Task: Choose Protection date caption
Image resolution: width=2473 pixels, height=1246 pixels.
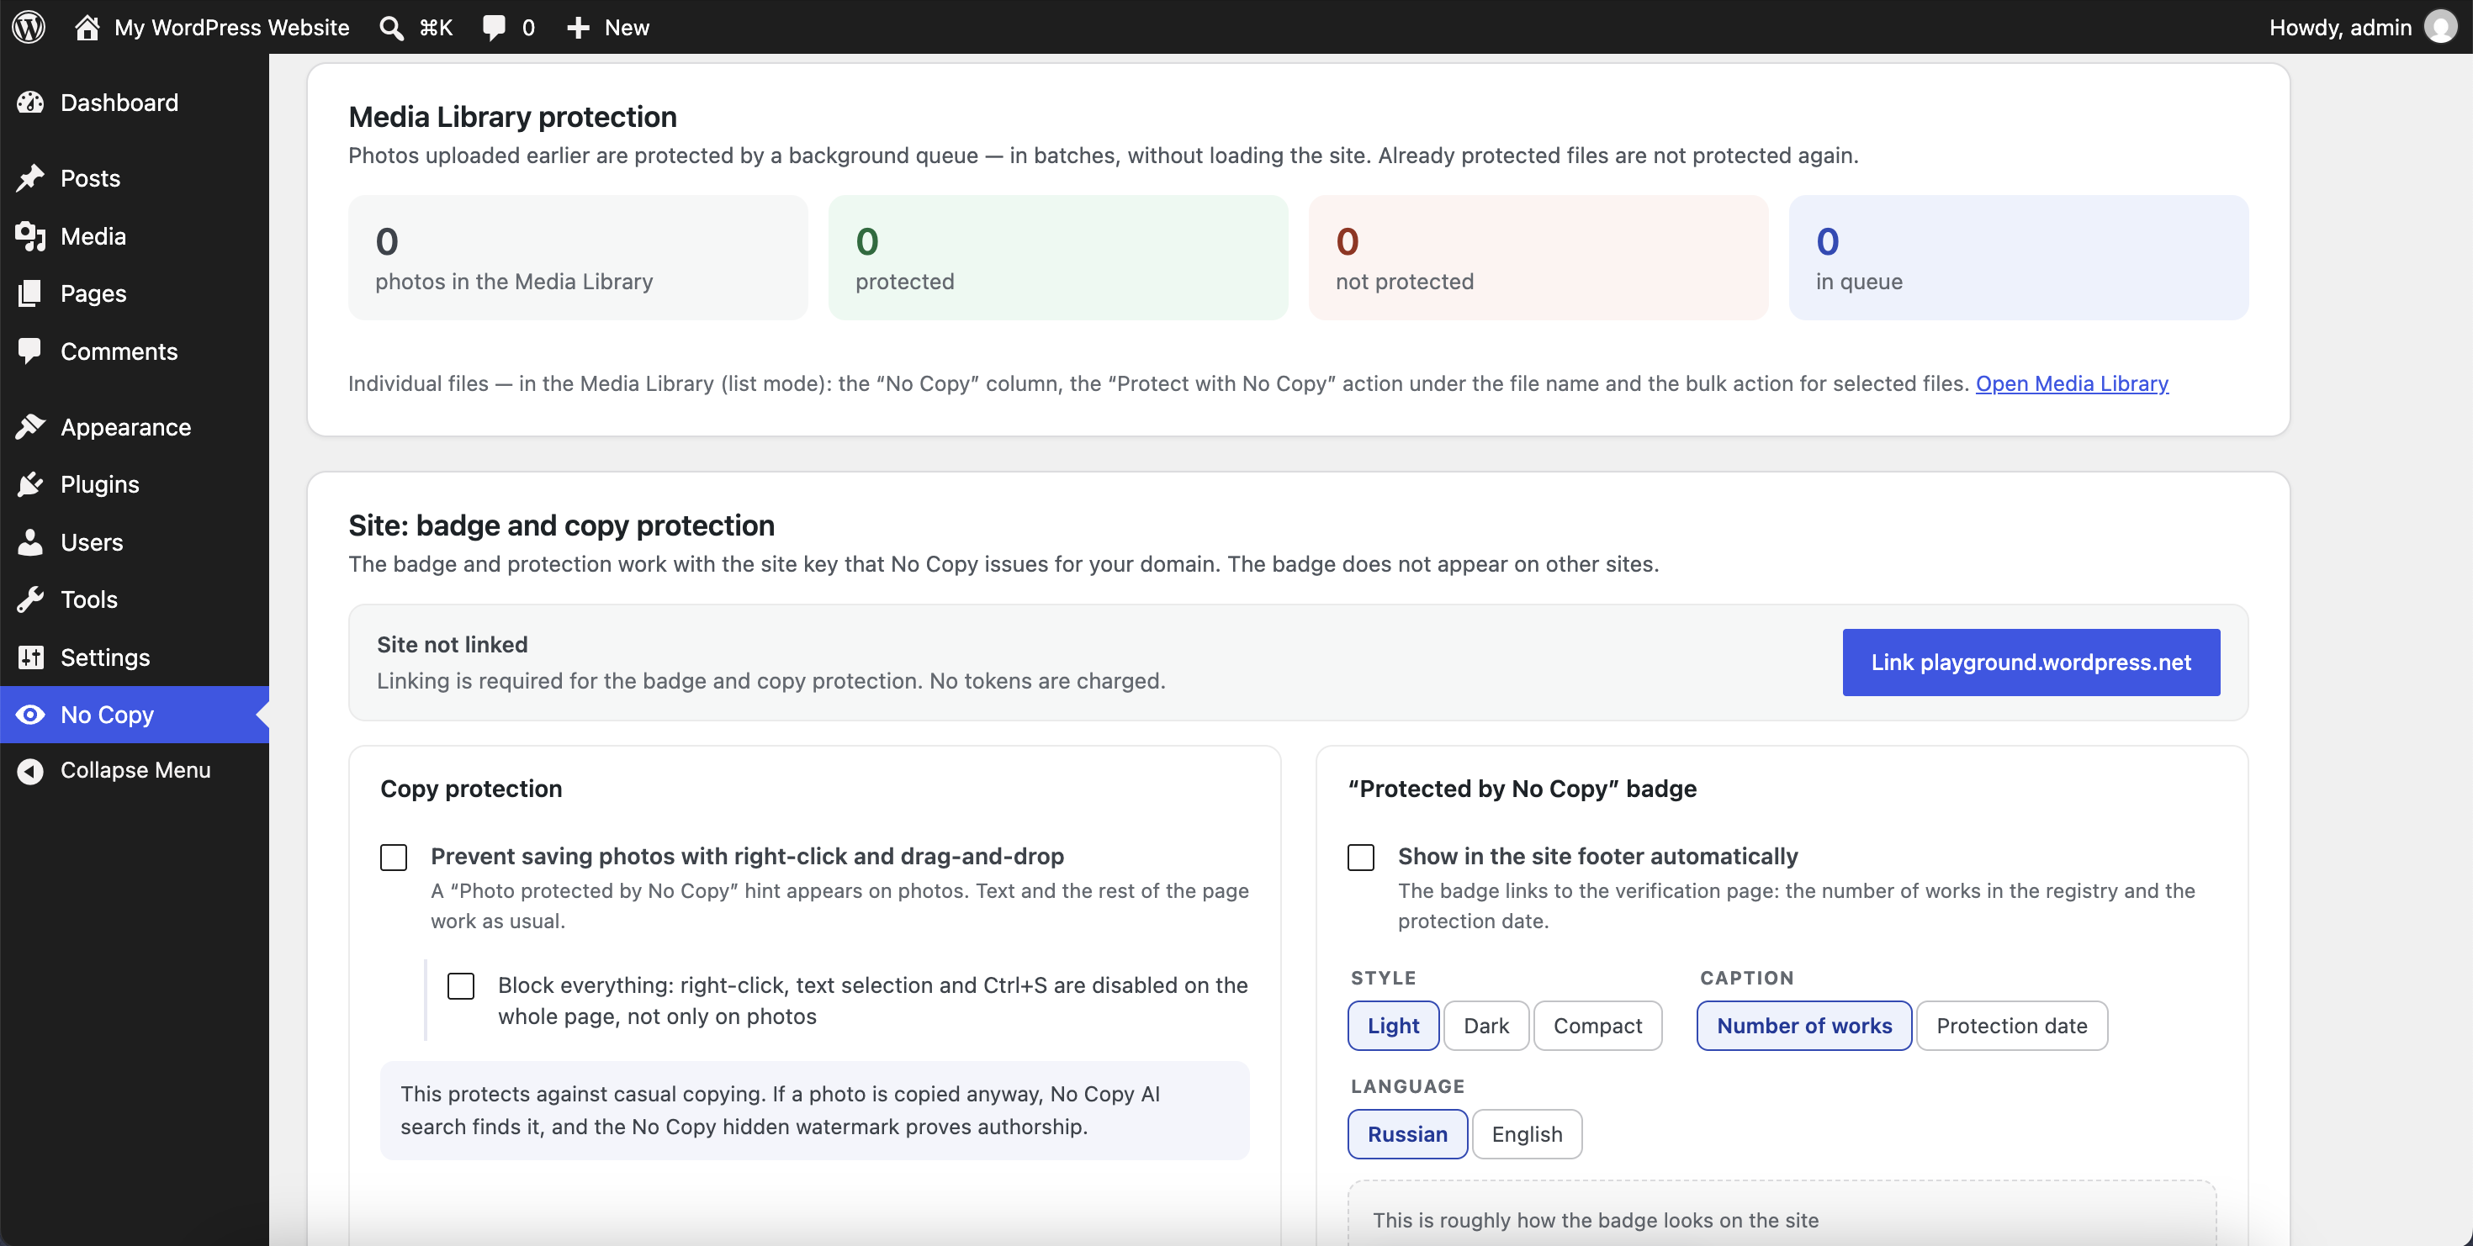Action: pyautogui.click(x=2011, y=1026)
